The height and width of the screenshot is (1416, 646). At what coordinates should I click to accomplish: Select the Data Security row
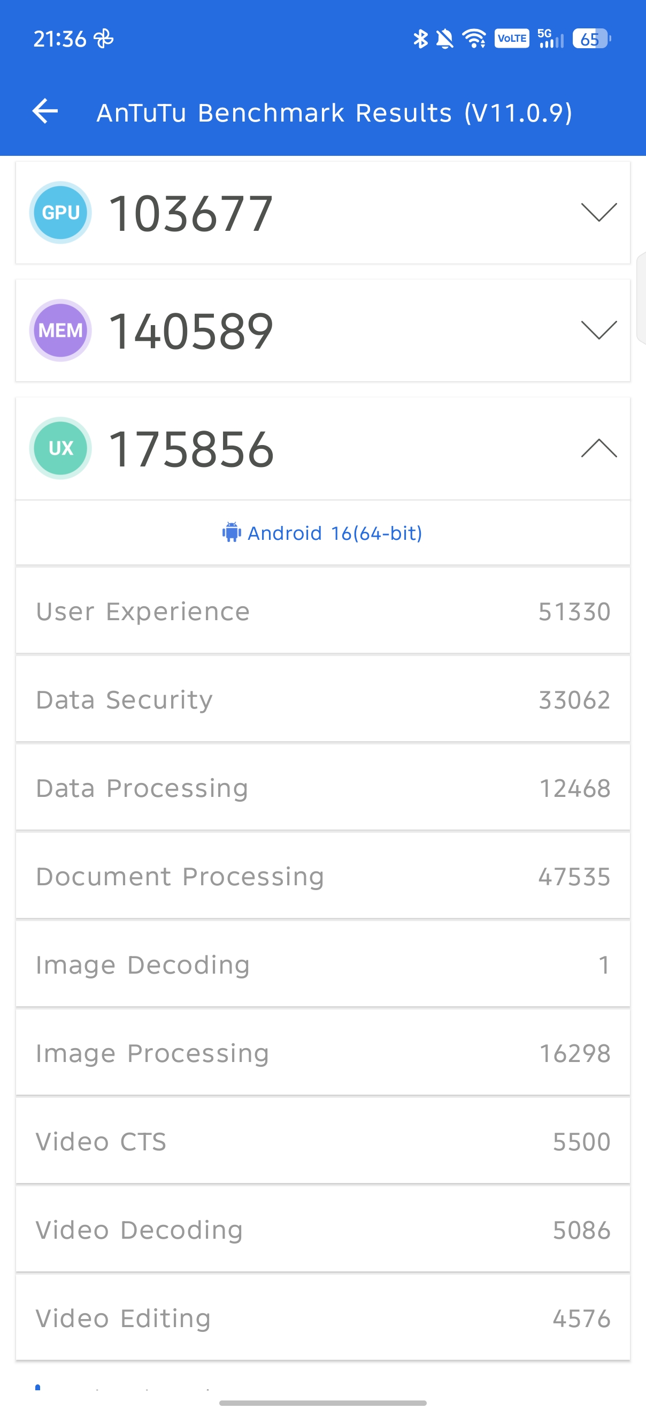pos(322,700)
